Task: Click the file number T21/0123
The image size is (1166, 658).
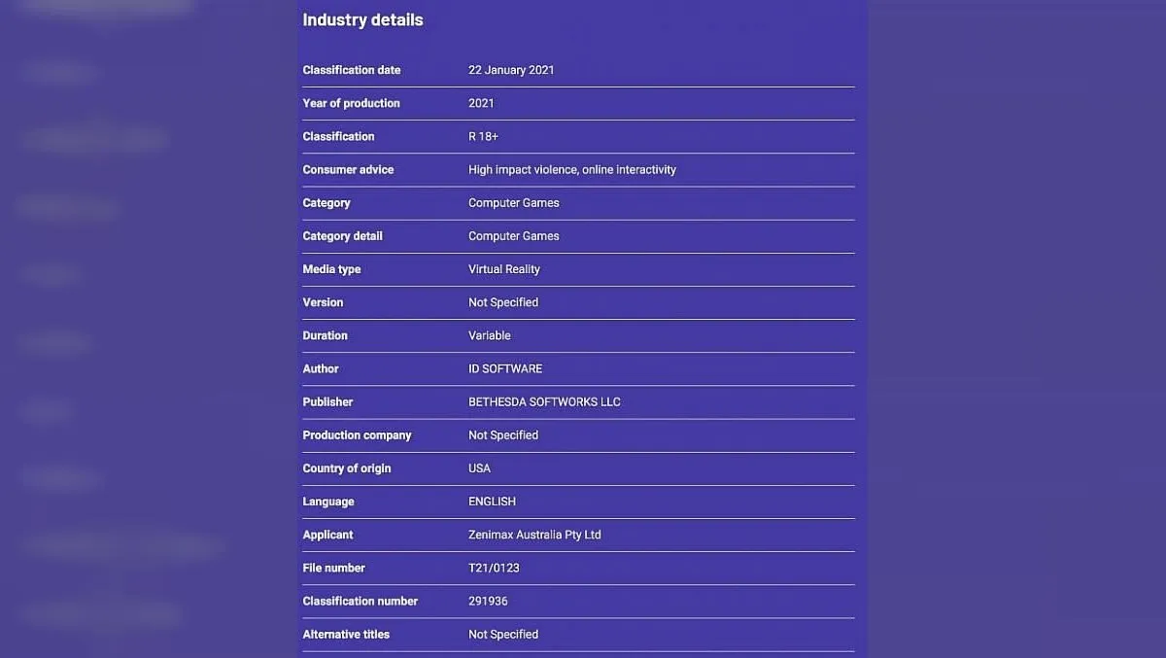Action: click(x=494, y=568)
